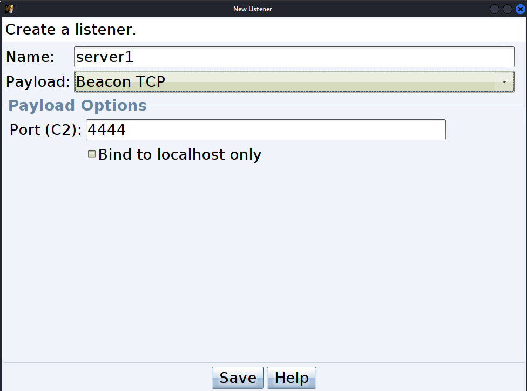Click the 'Create a listener.' heading
The image size is (527, 391).
pos(71,30)
